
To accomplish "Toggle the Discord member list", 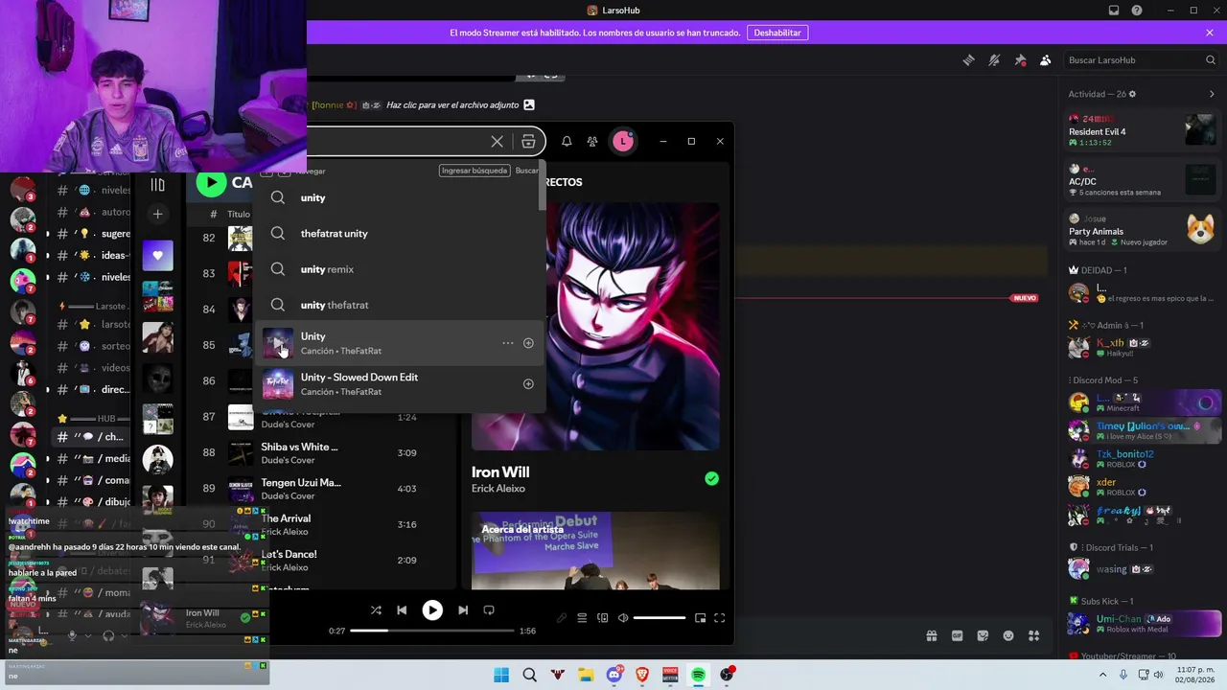I will click(1046, 60).
